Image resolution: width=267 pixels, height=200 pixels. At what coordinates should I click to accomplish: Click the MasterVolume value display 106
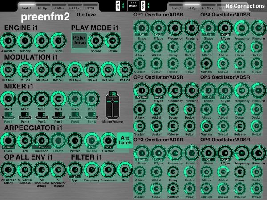coord(113,94)
